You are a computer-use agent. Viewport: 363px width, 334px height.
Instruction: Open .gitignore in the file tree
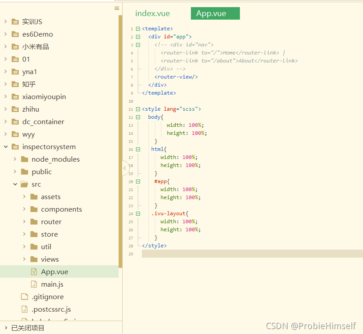[x=47, y=297]
